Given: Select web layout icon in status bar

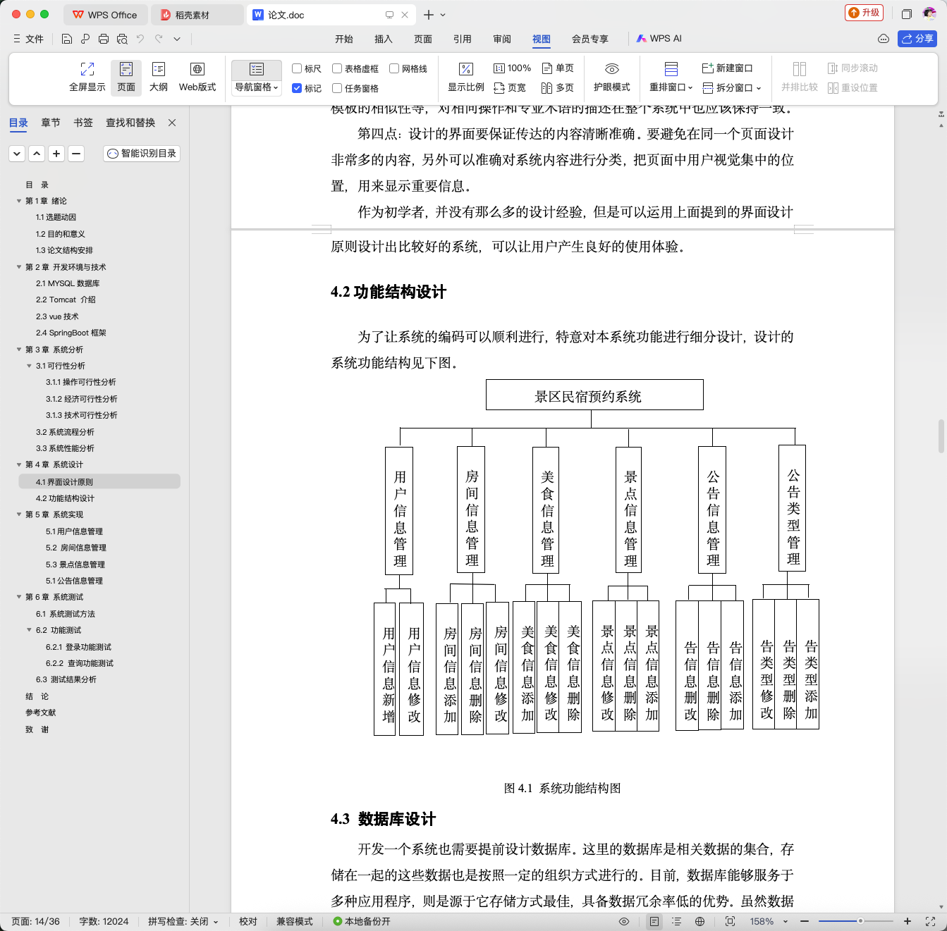Looking at the screenshot, I should 699,921.
